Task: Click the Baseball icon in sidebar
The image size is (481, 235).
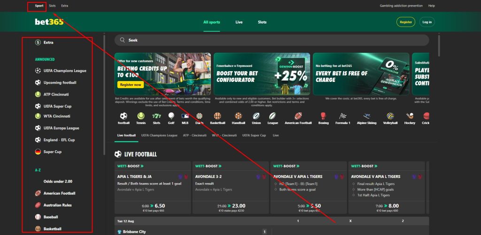Action: [x=38, y=217]
